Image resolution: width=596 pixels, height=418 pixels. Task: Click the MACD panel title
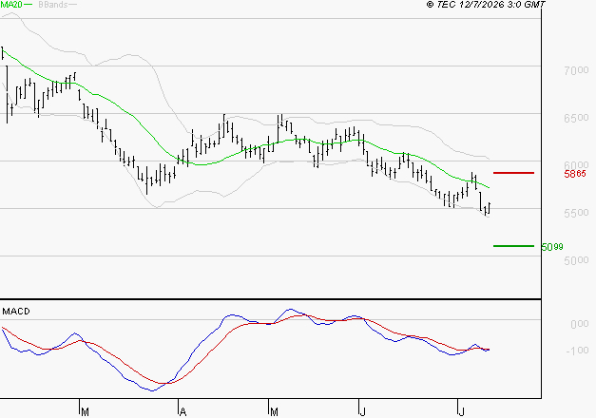coord(16,312)
